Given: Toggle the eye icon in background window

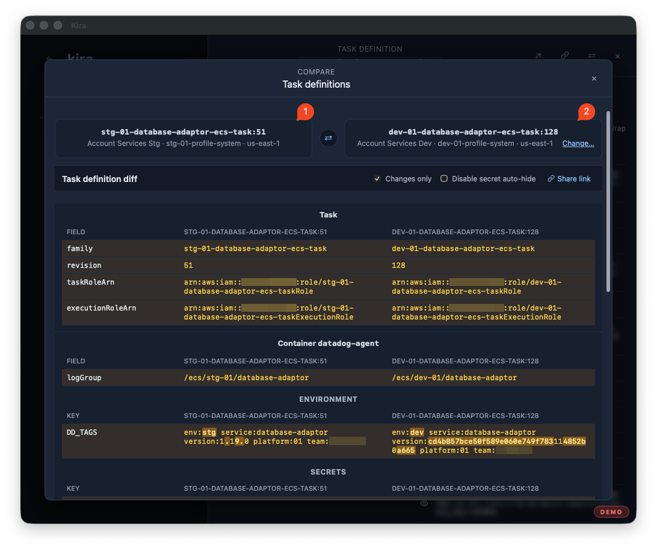Looking at the screenshot, I should pyautogui.click(x=424, y=503).
